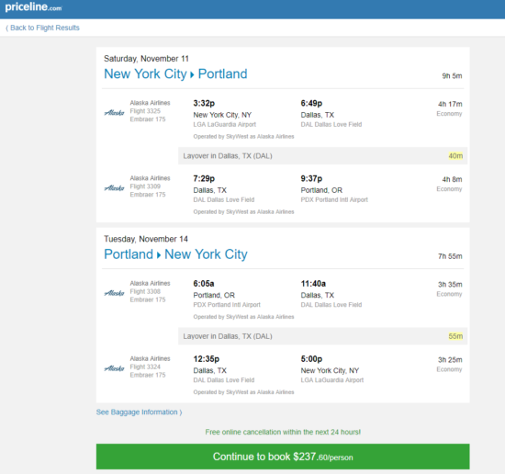Click Layover in Dallas bar on Saturday flight

(322, 156)
